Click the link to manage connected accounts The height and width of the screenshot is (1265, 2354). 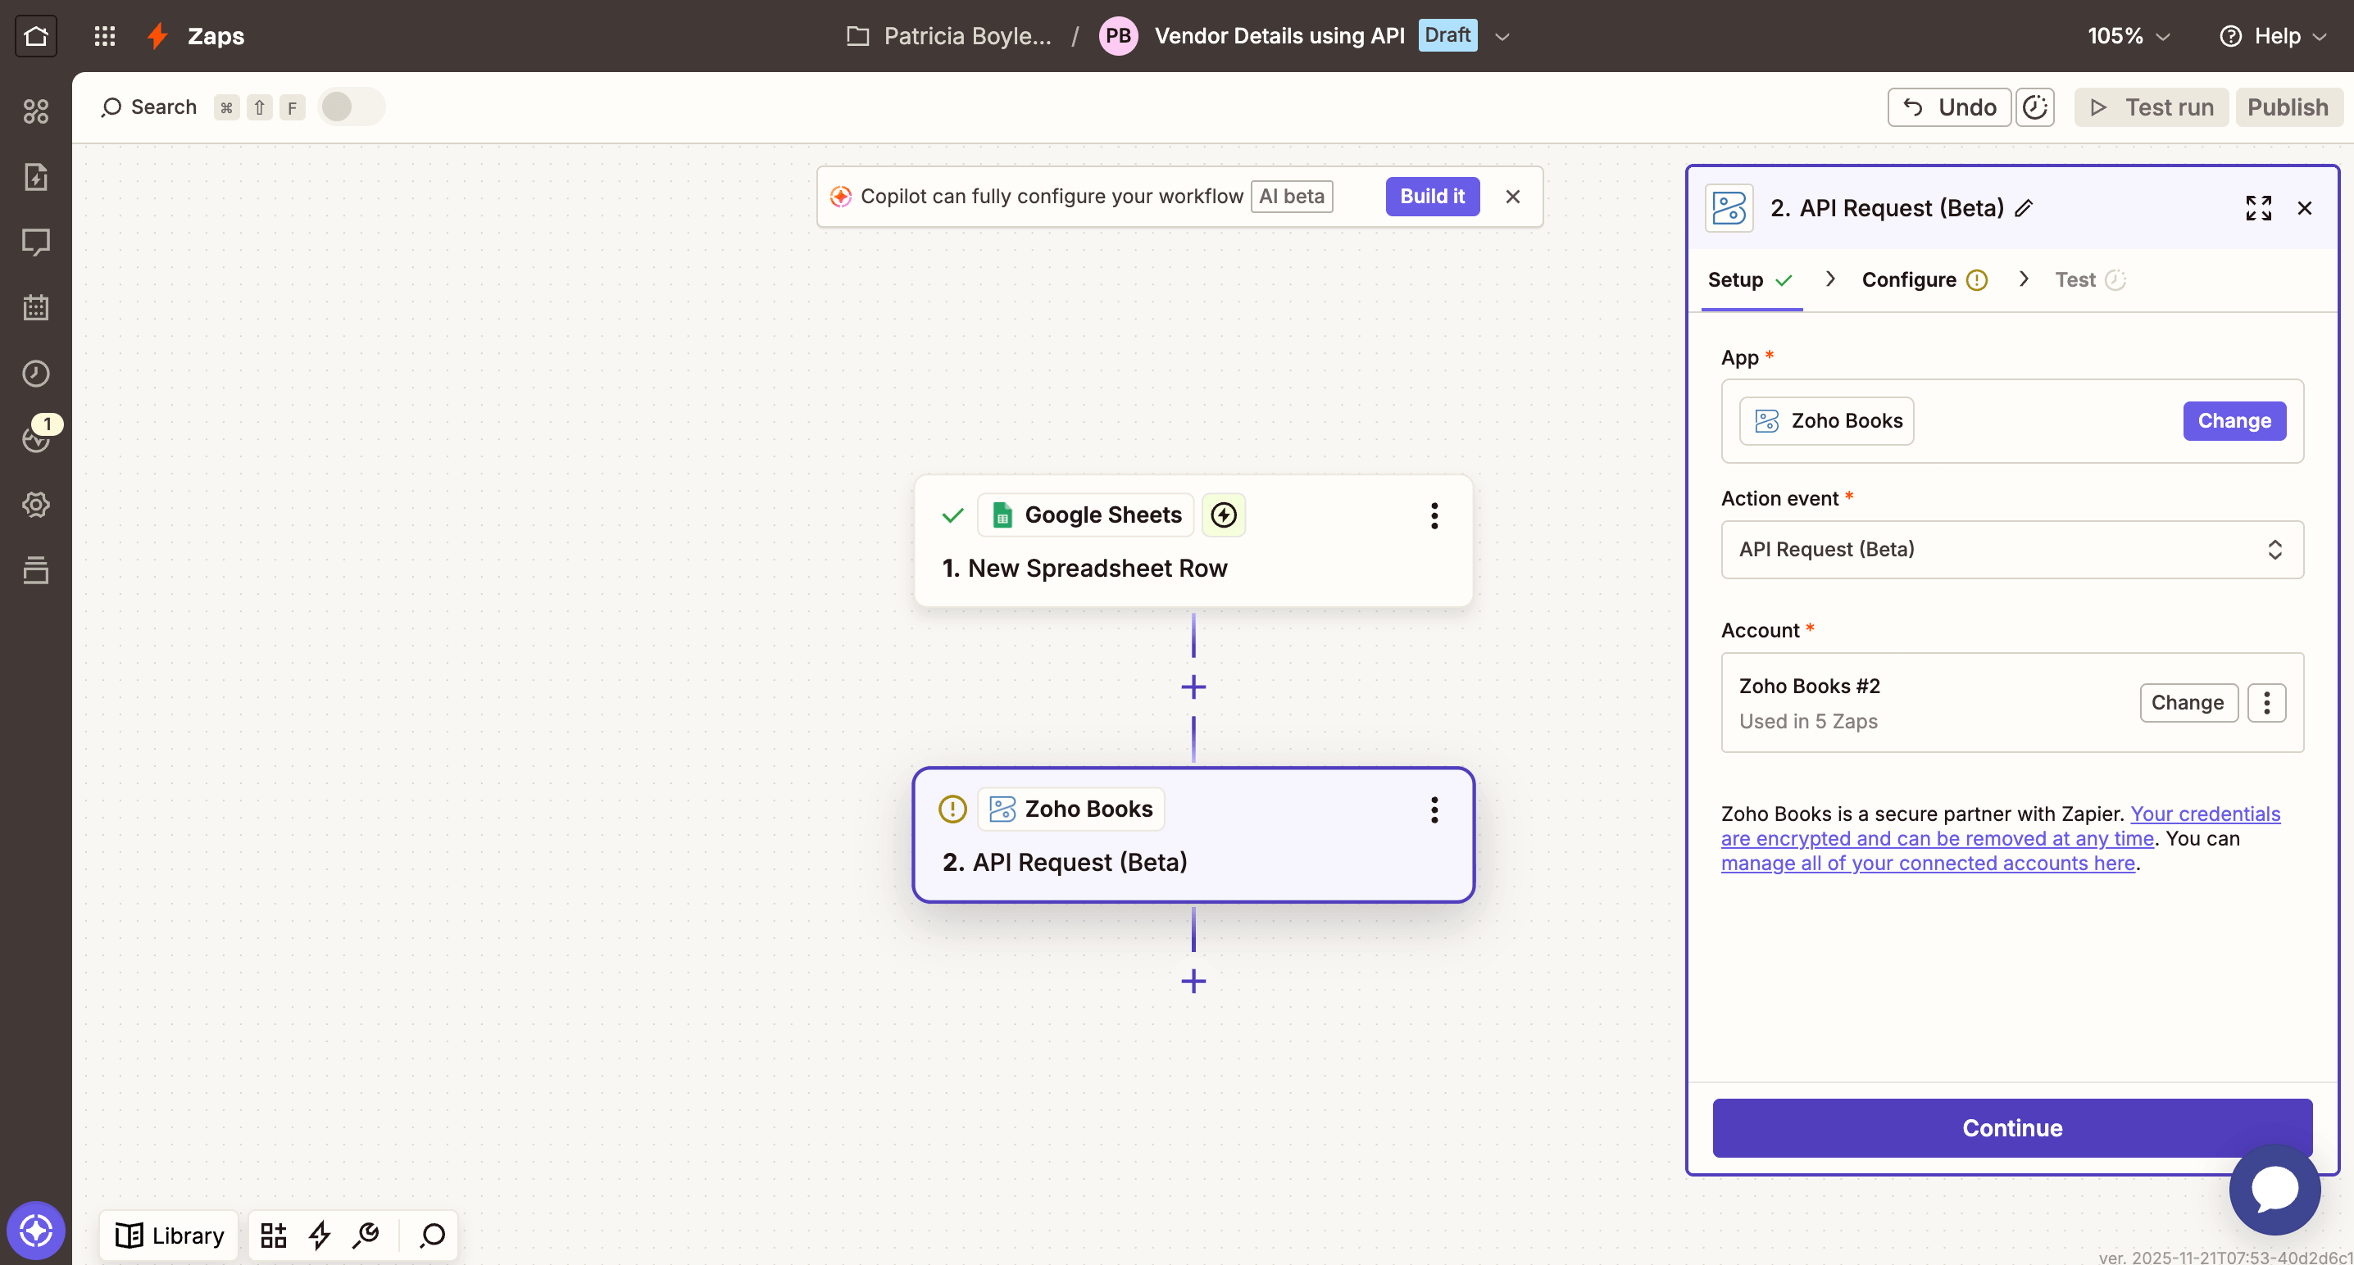click(1926, 863)
